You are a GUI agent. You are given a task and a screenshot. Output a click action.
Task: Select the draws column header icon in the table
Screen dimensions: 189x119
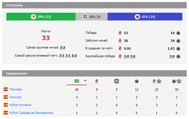[x=117, y=81]
